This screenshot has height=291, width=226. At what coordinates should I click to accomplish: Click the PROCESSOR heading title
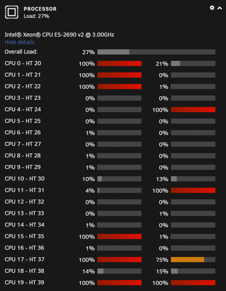[x=40, y=9]
